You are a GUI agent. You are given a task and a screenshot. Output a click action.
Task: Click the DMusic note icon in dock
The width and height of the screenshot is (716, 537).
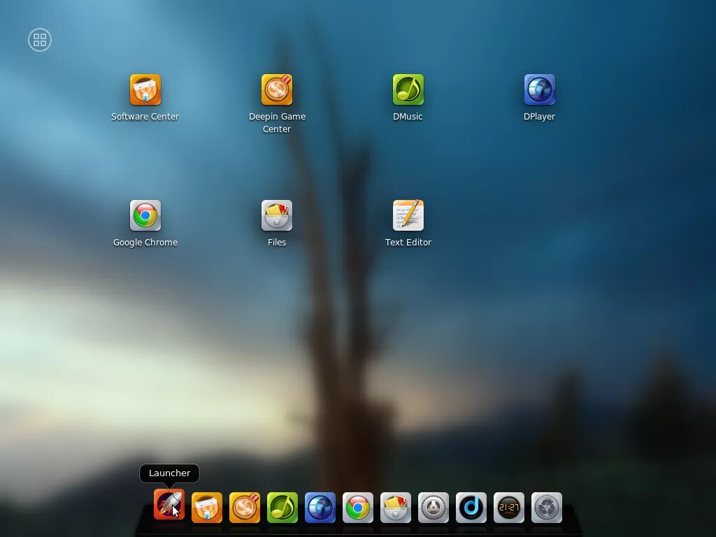click(282, 508)
